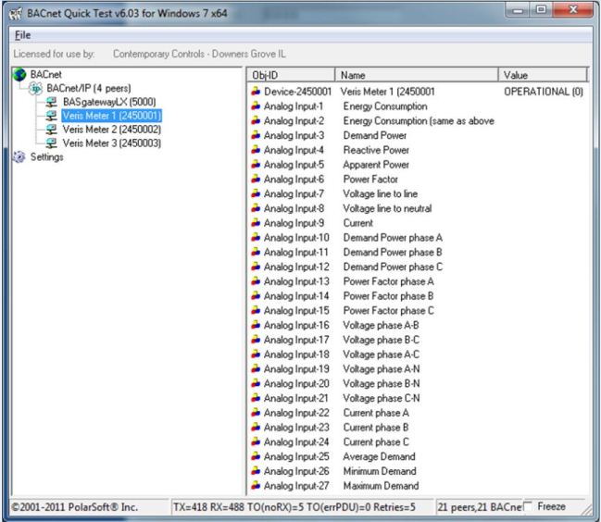The width and height of the screenshot is (601, 522).
Task: Click the Apparent Power name
Action: (376, 165)
